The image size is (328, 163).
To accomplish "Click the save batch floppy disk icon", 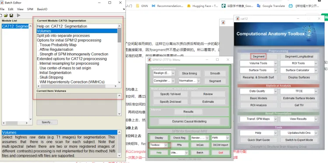I will click(11, 15).
